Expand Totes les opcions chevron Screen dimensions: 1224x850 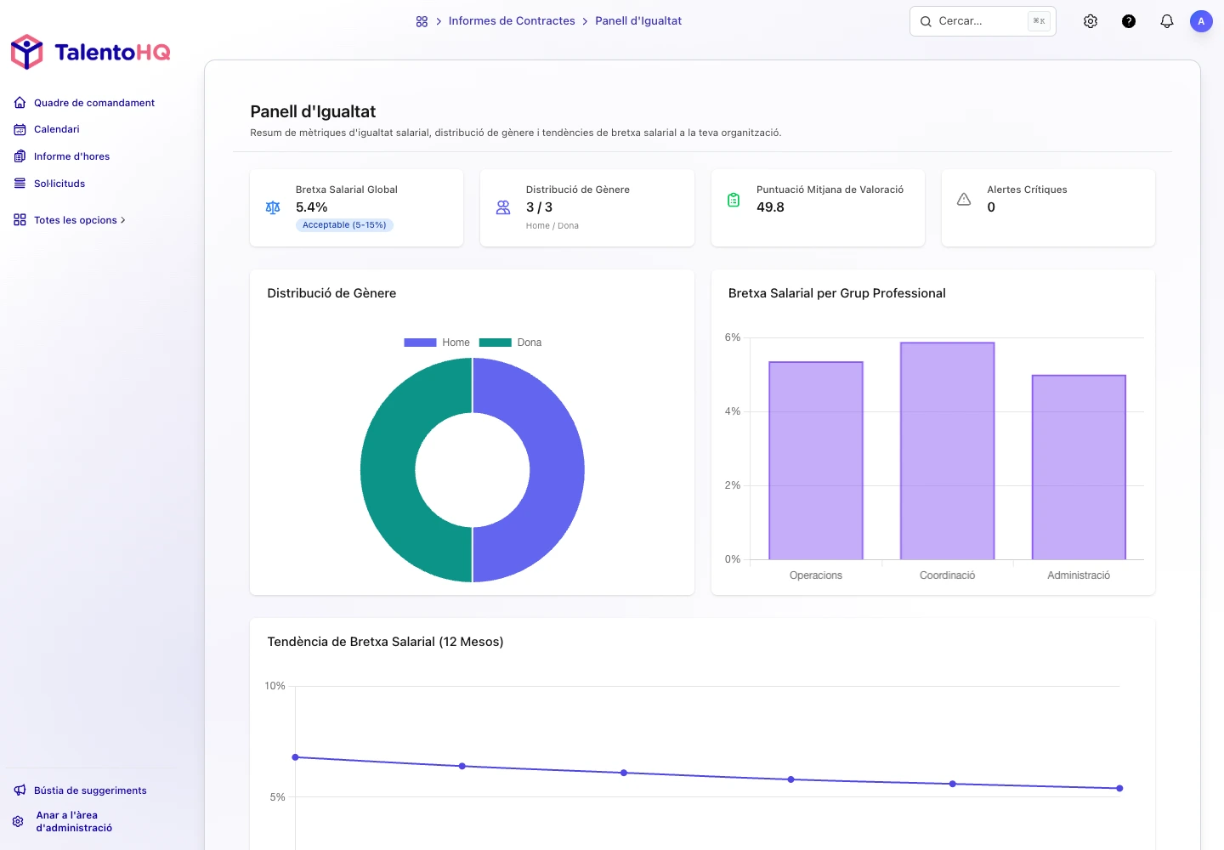(123, 220)
